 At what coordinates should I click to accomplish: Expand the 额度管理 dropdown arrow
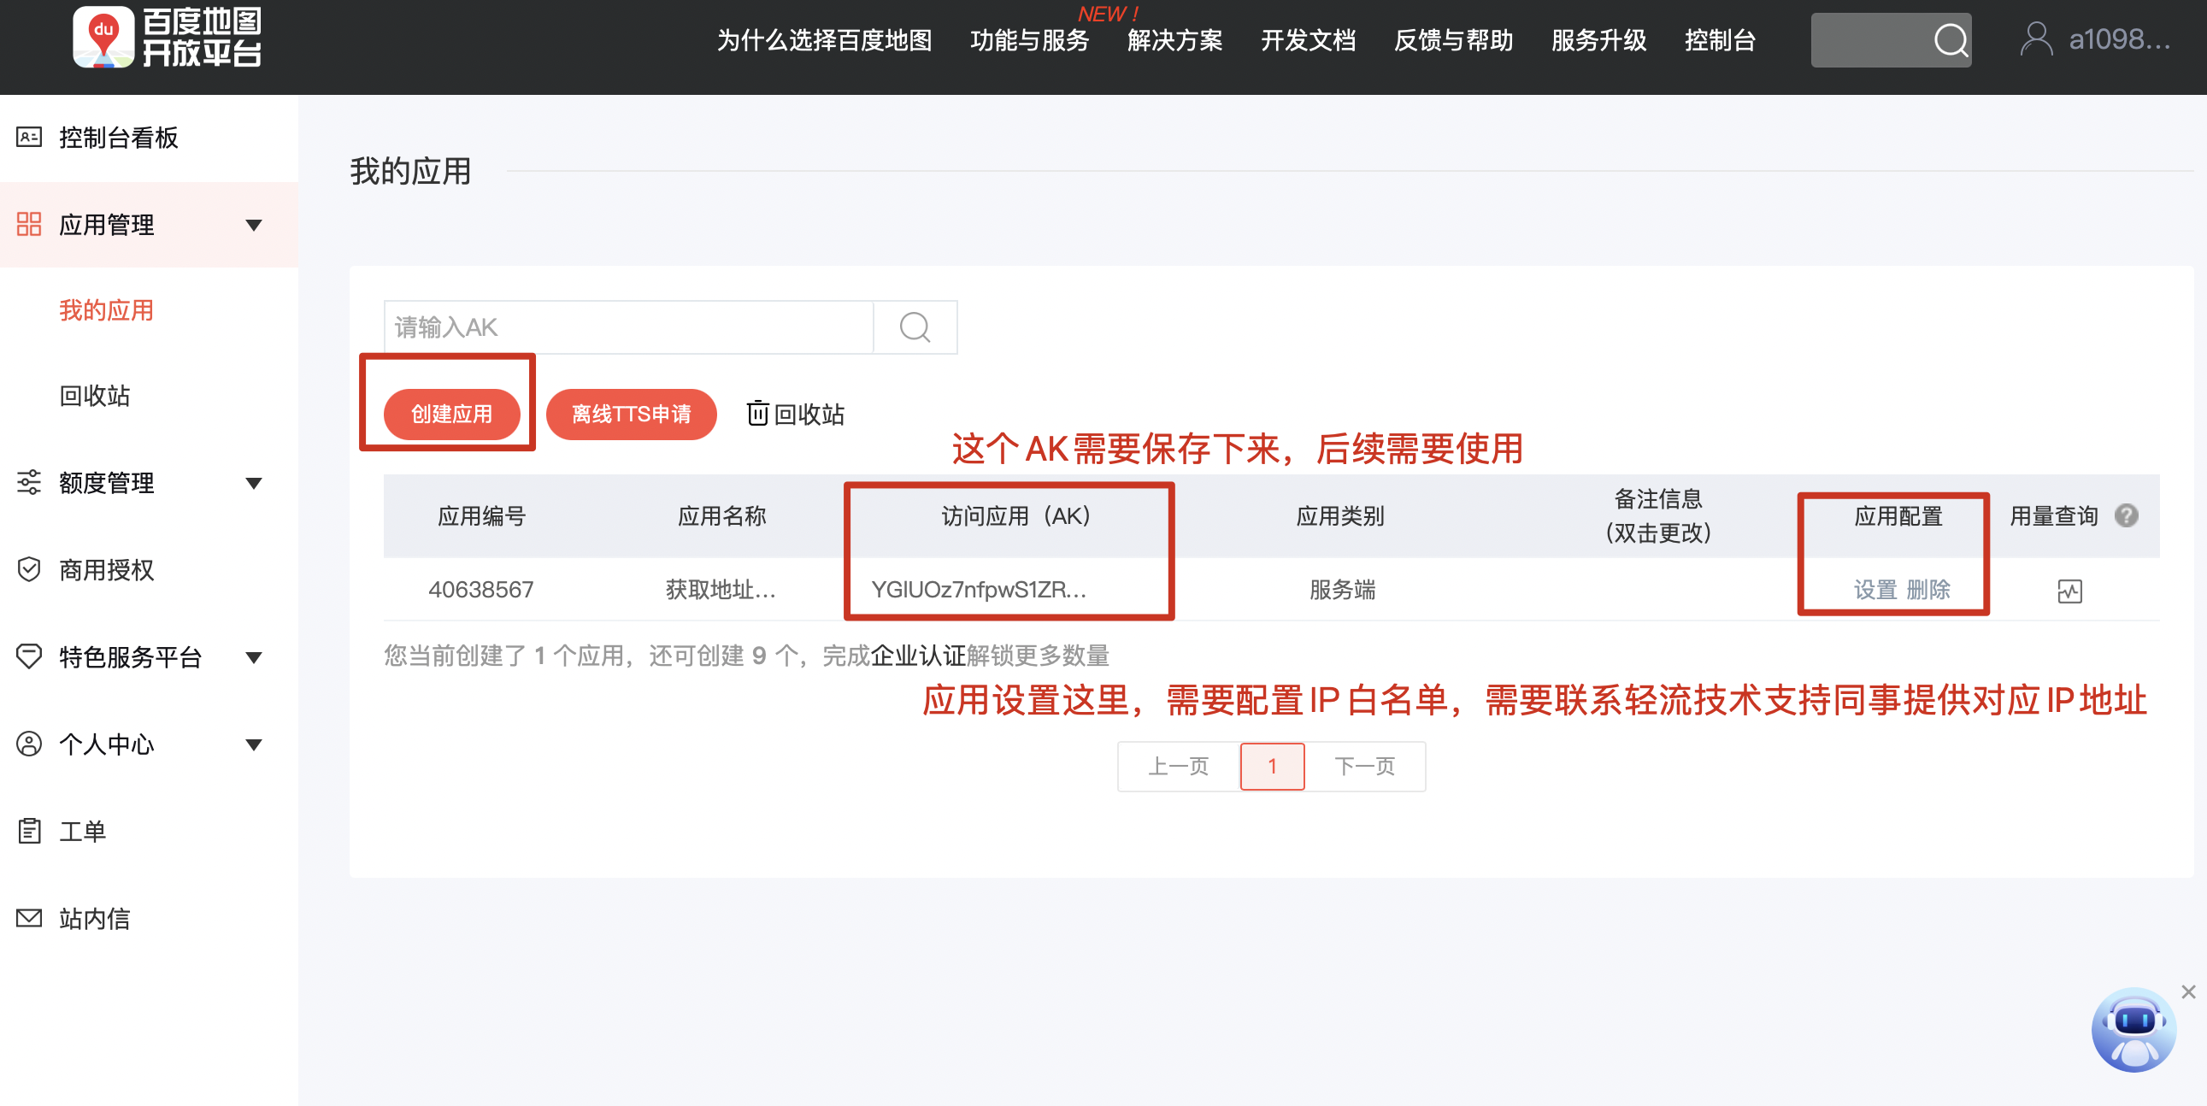tap(254, 483)
